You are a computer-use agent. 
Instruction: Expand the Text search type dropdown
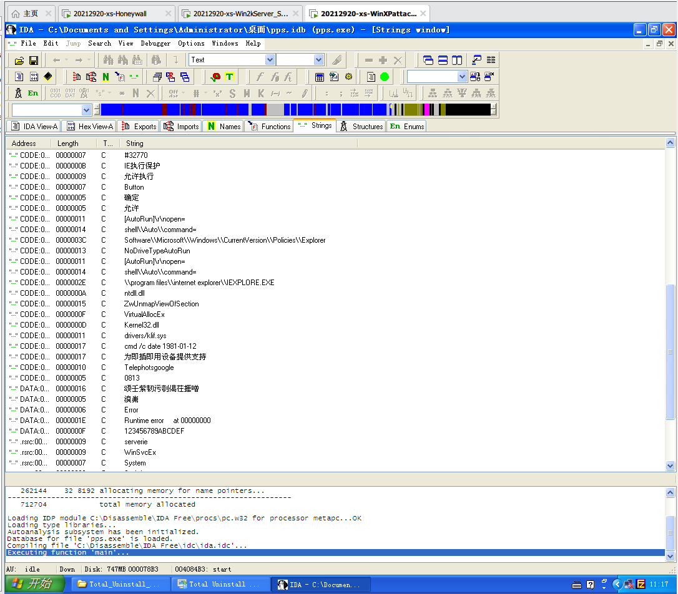pyautogui.click(x=269, y=60)
